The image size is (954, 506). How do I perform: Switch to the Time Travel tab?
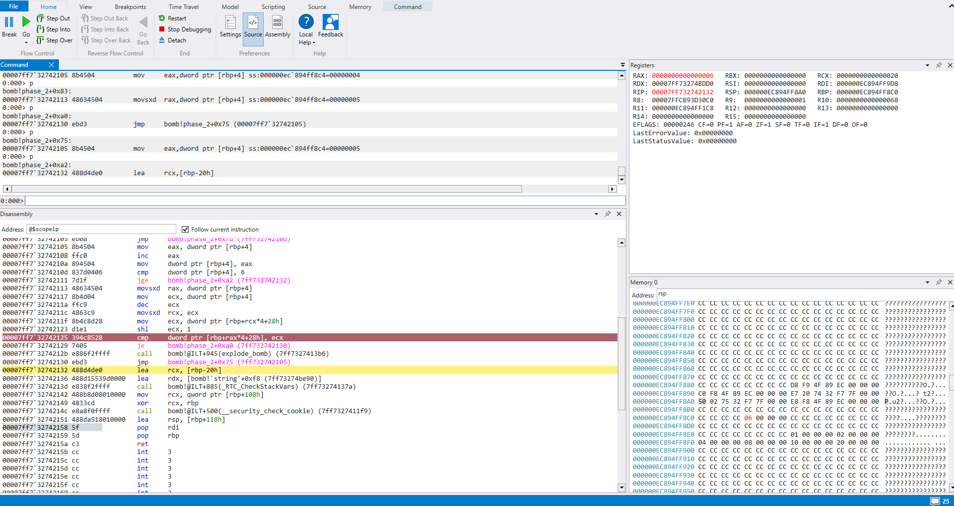pos(183,7)
